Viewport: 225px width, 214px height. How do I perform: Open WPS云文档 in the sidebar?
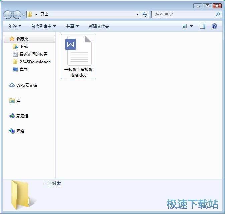tap(27, 85)
